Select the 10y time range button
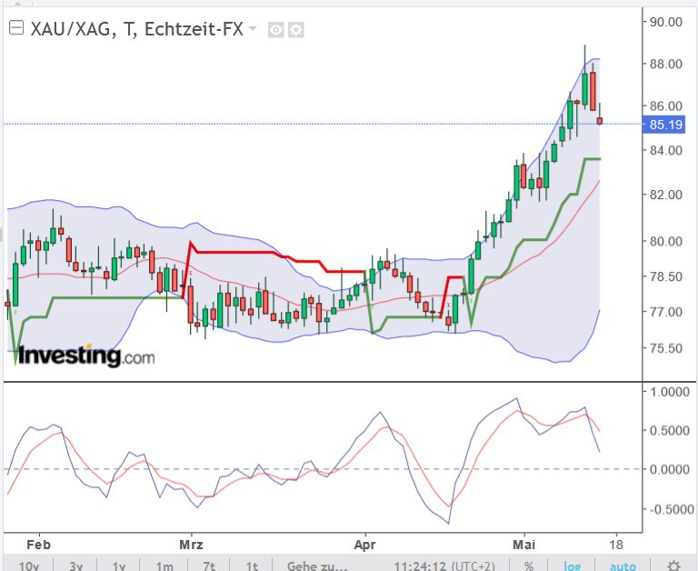Image resolution: width=698 pixels, height=571 pixels. click(29, 566)
